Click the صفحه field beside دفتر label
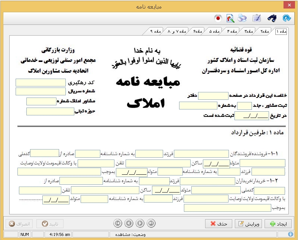The width and height of the screenshot is (298, 240). coord(213,96)
